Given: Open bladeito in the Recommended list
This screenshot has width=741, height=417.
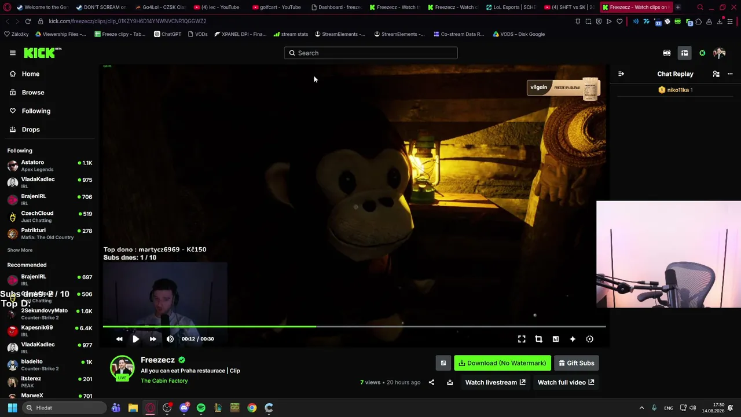Looking at the screenshot, I should [49, 365].
